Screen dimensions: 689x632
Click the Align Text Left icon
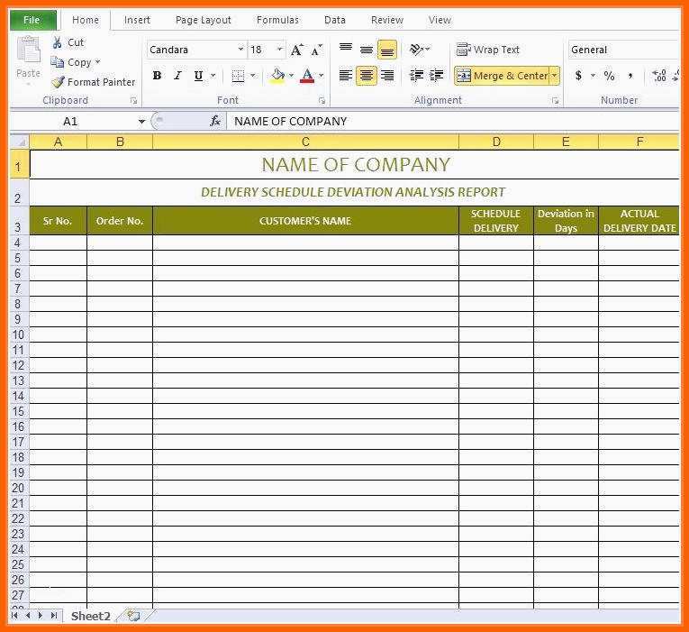tap(346, 76)
